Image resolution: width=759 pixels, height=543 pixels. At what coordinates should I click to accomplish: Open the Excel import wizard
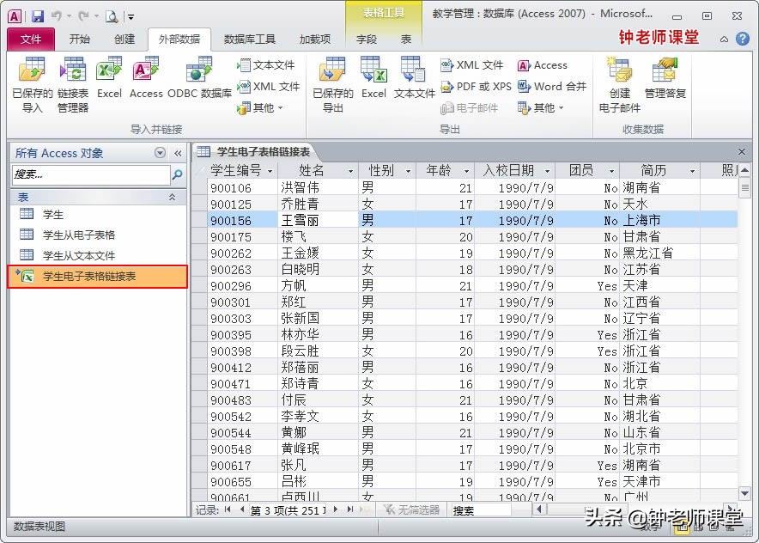109,82
